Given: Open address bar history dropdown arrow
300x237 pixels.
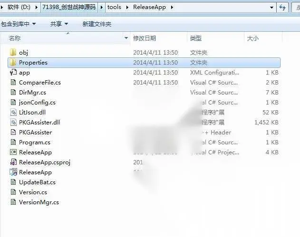Looking at the screenshot, I should (x=271, y=8).
